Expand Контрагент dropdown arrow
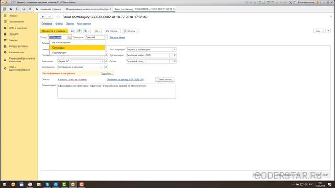 coord(102,62)
